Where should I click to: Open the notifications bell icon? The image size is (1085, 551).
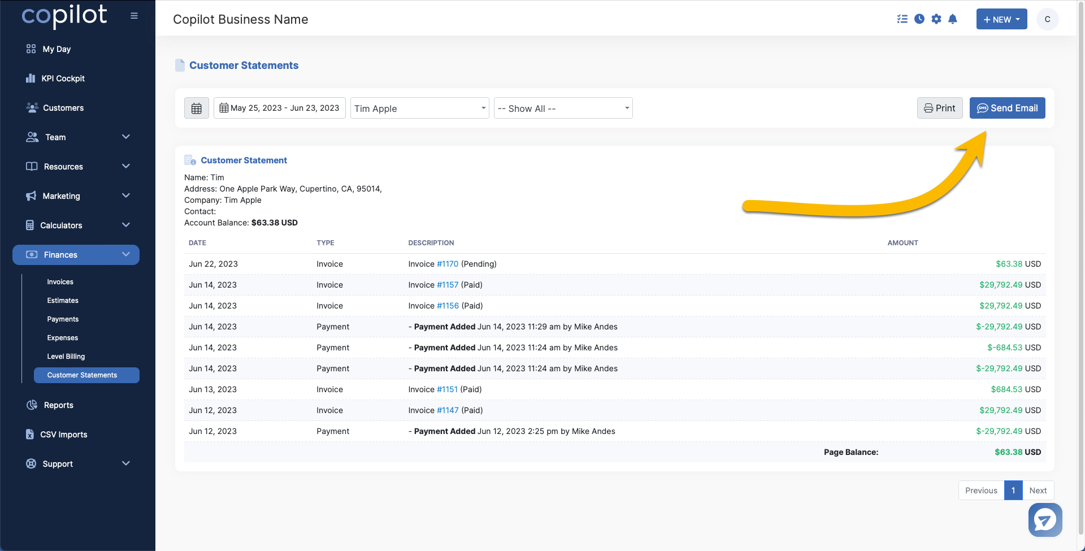953,19
